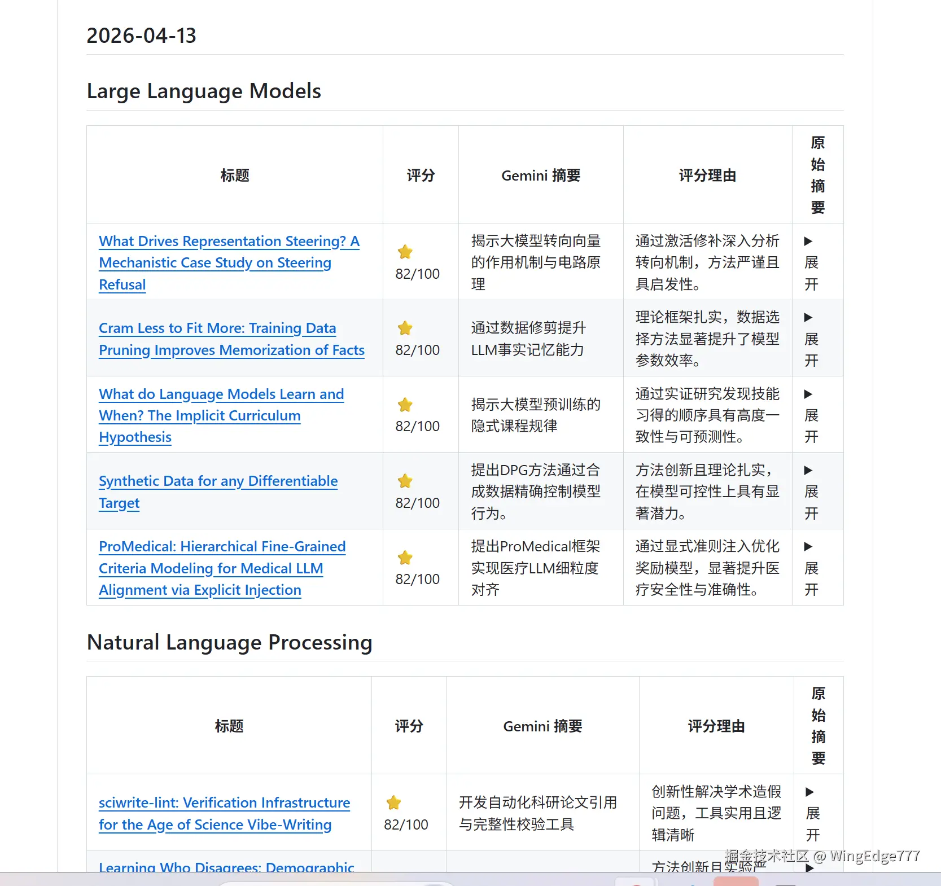The height and width of the screenshot is (886, 941).
Task: Click the star icon in Implicit Curriculum row
Action: 405,405
